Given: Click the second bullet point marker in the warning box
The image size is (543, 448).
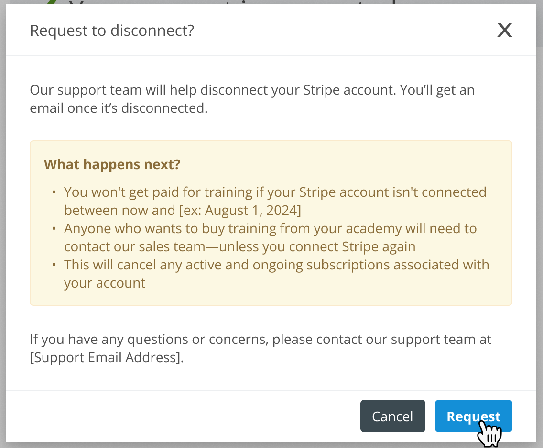Looking at the screenshot, I should 54,229.
